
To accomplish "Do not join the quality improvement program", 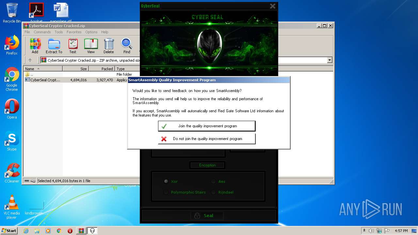I will (207, 139).
